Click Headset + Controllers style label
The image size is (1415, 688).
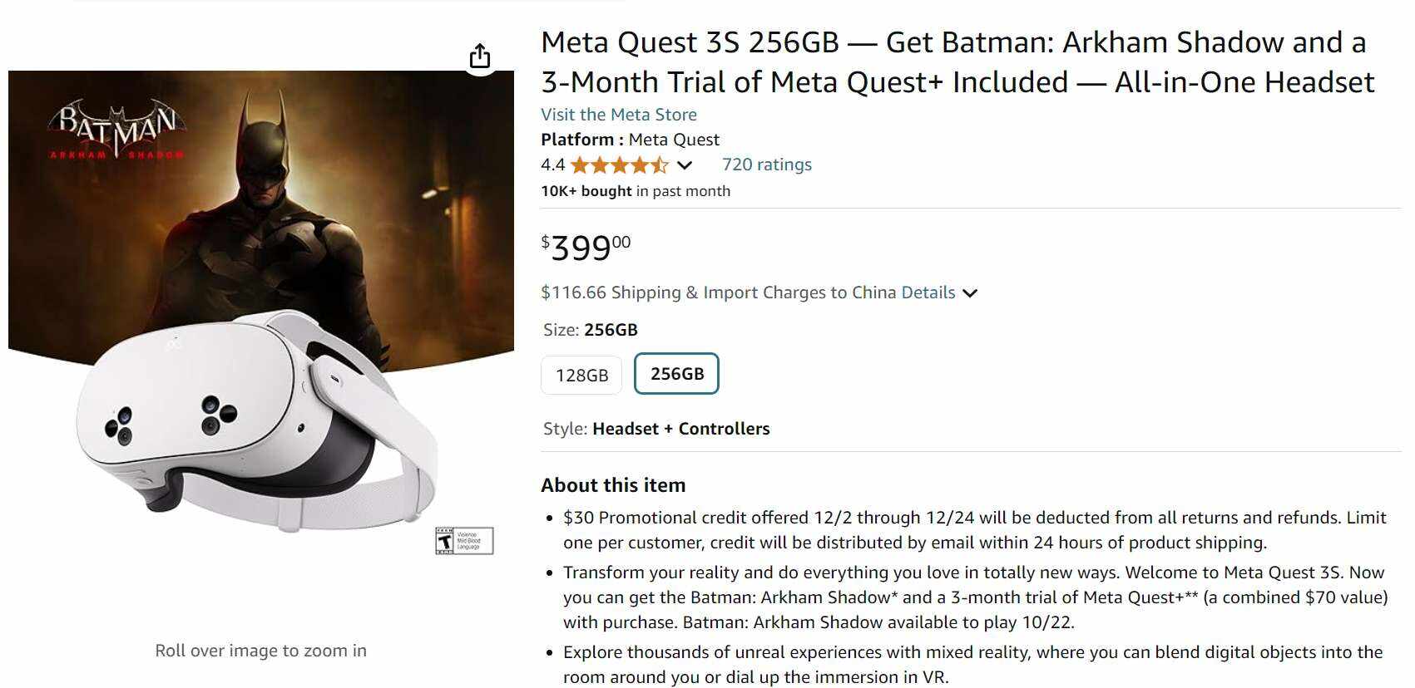(x=680, y=429)
